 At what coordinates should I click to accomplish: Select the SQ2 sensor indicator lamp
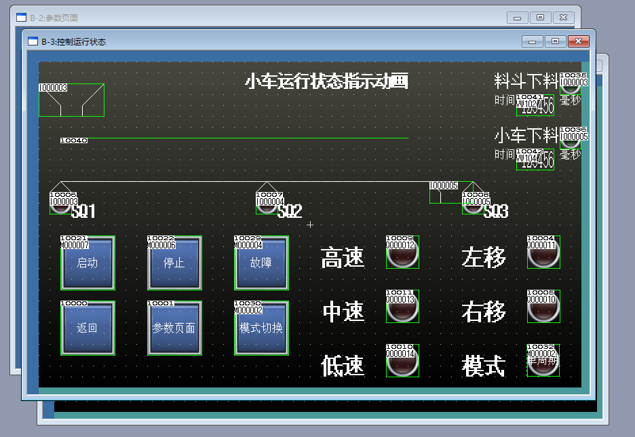(x=266, y=203)
